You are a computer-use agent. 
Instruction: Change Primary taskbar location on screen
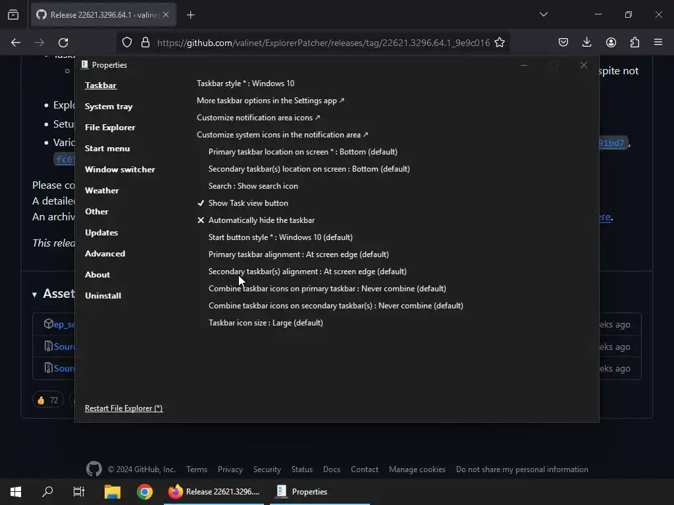pos(303,152)
